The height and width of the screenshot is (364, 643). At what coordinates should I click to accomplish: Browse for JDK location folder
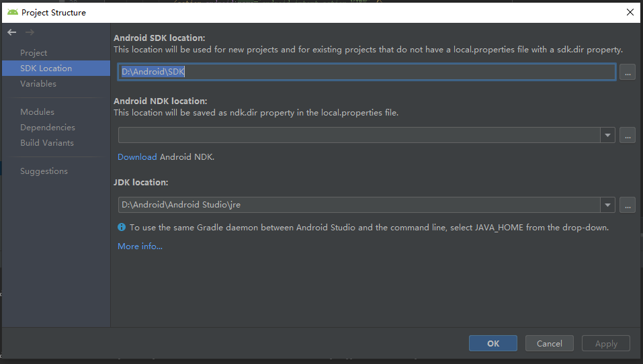[x=628, y=205]
